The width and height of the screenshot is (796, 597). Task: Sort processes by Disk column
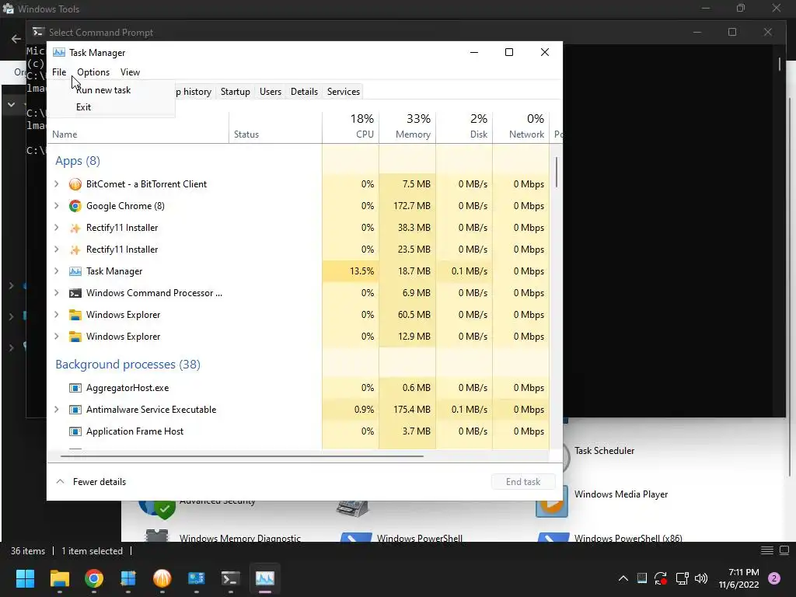coord(465,127)
